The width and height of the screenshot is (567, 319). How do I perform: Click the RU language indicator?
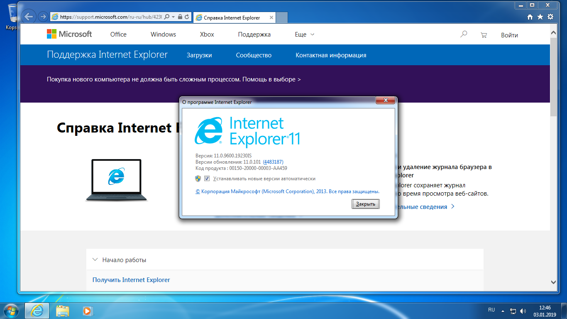click(x=491, y=310)
